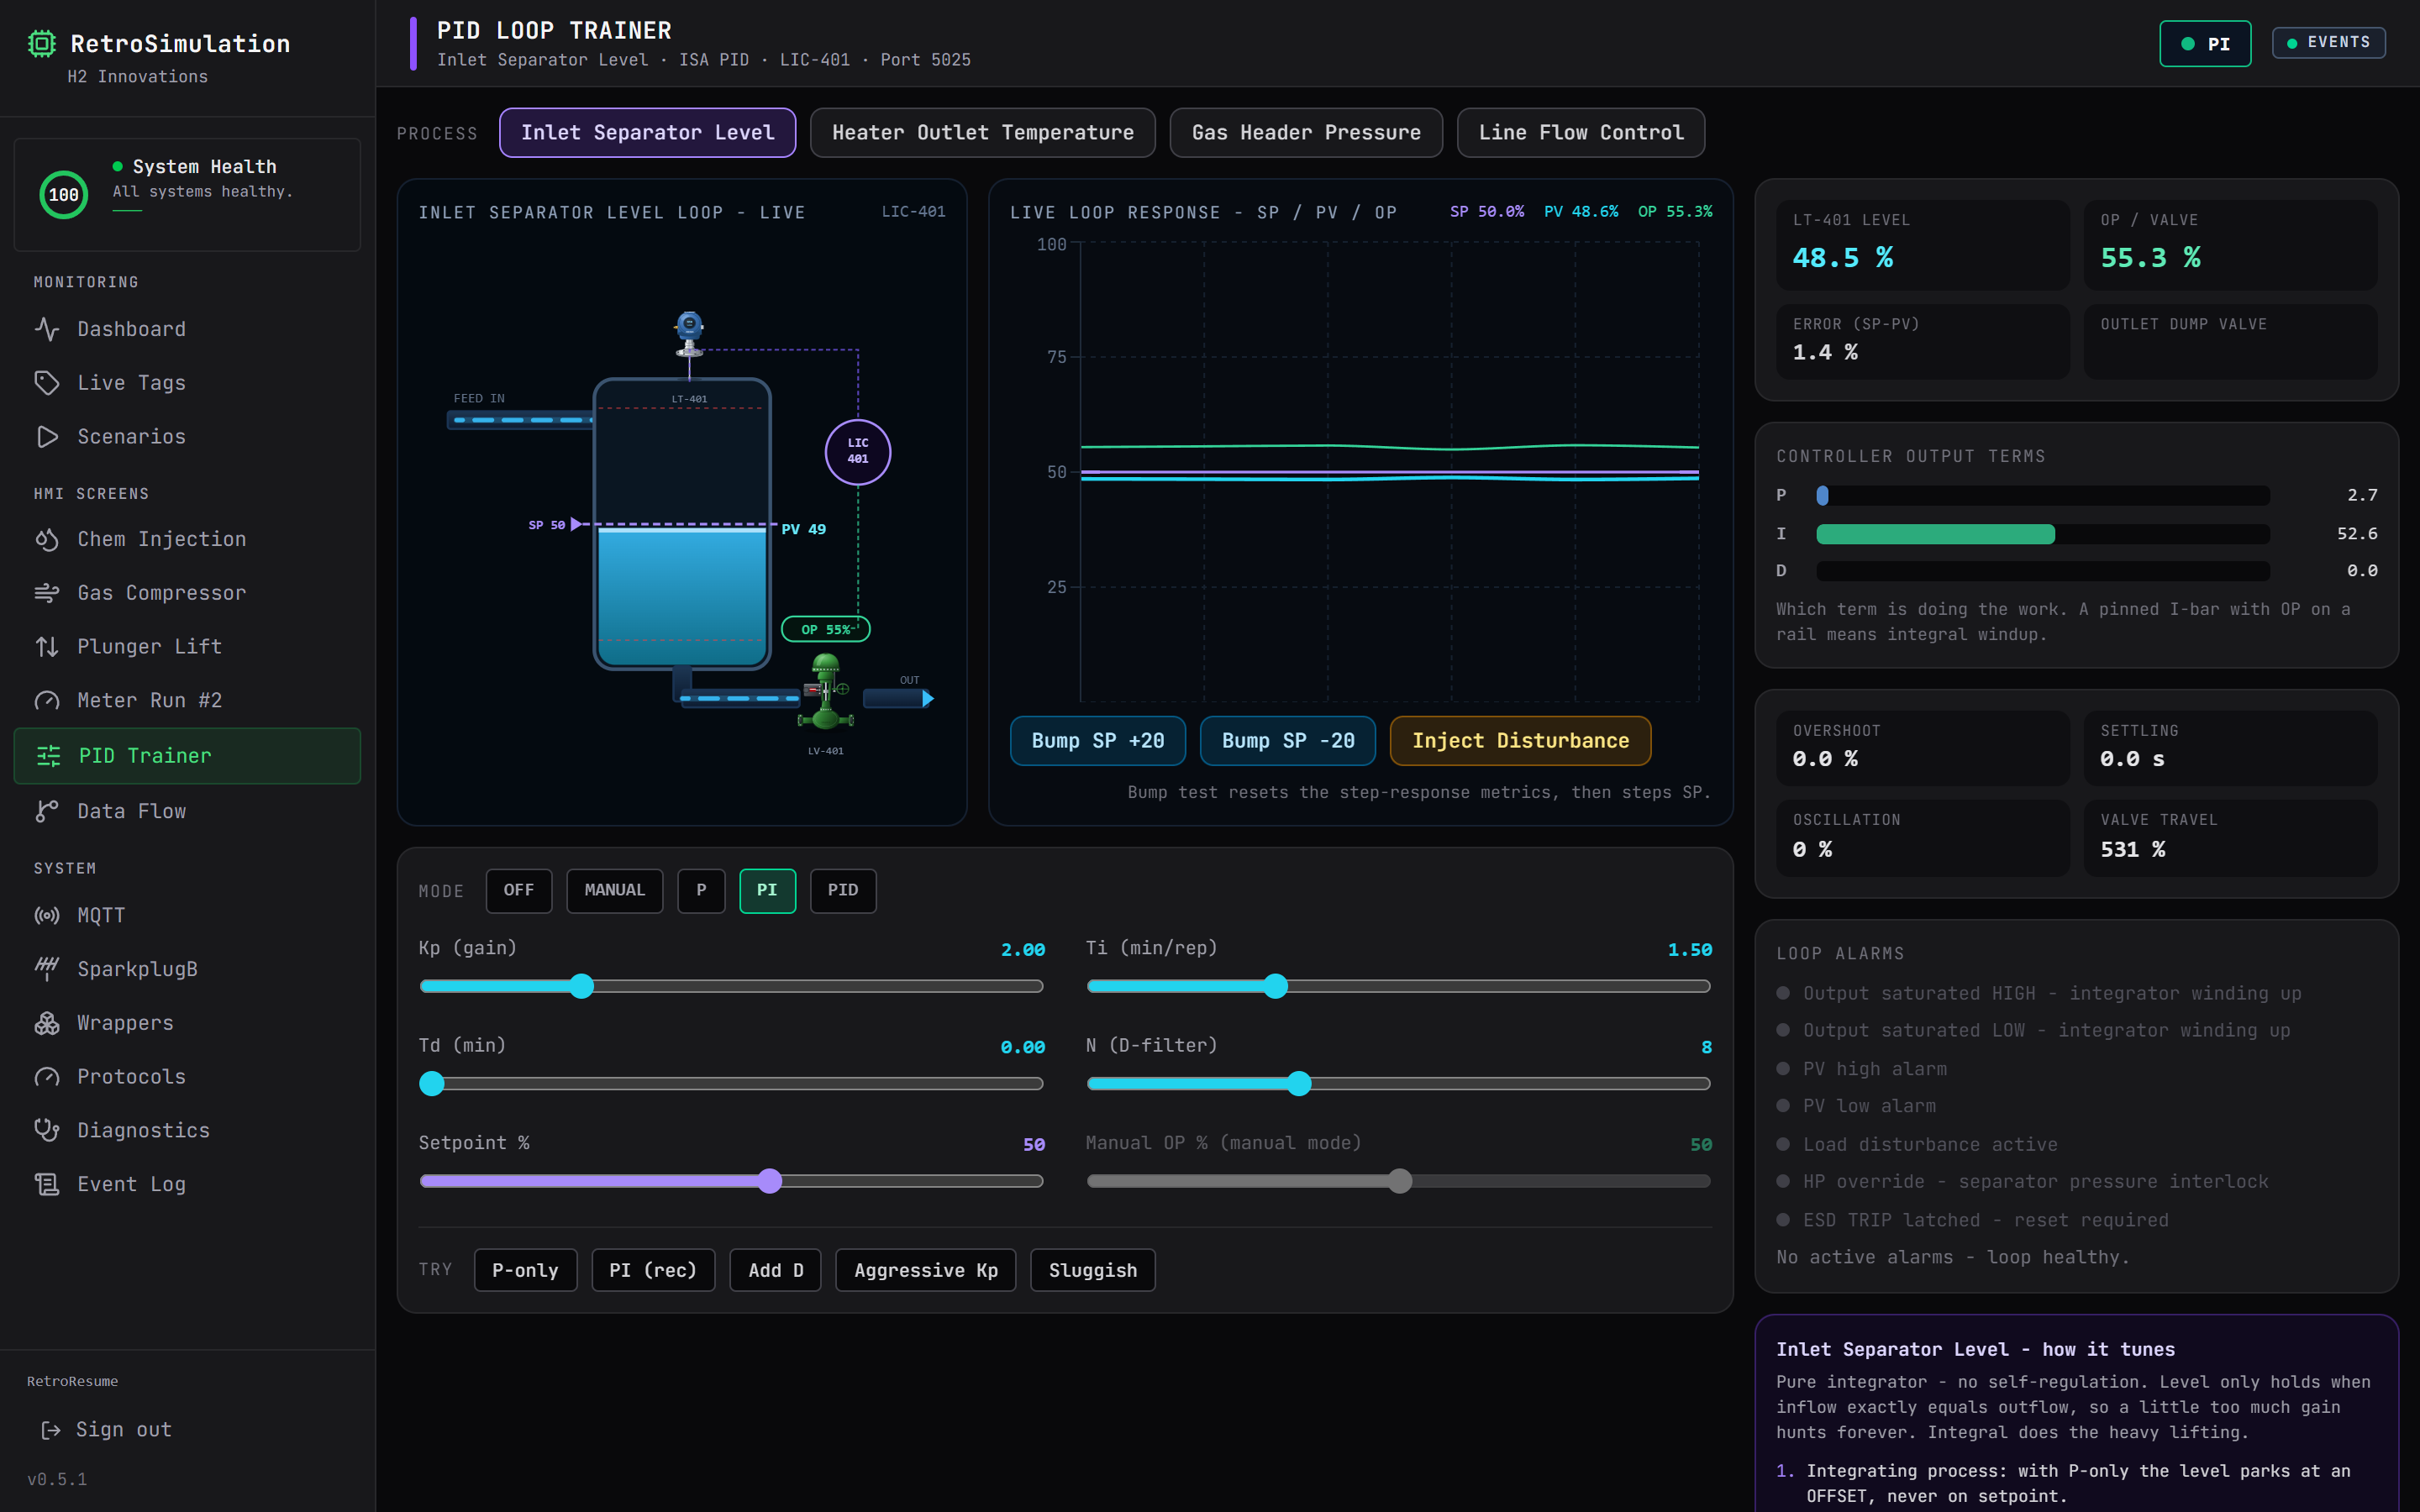
Task: Apply the Sluggish preset
Action: pyautogui.click(x=1093, y=1270)
